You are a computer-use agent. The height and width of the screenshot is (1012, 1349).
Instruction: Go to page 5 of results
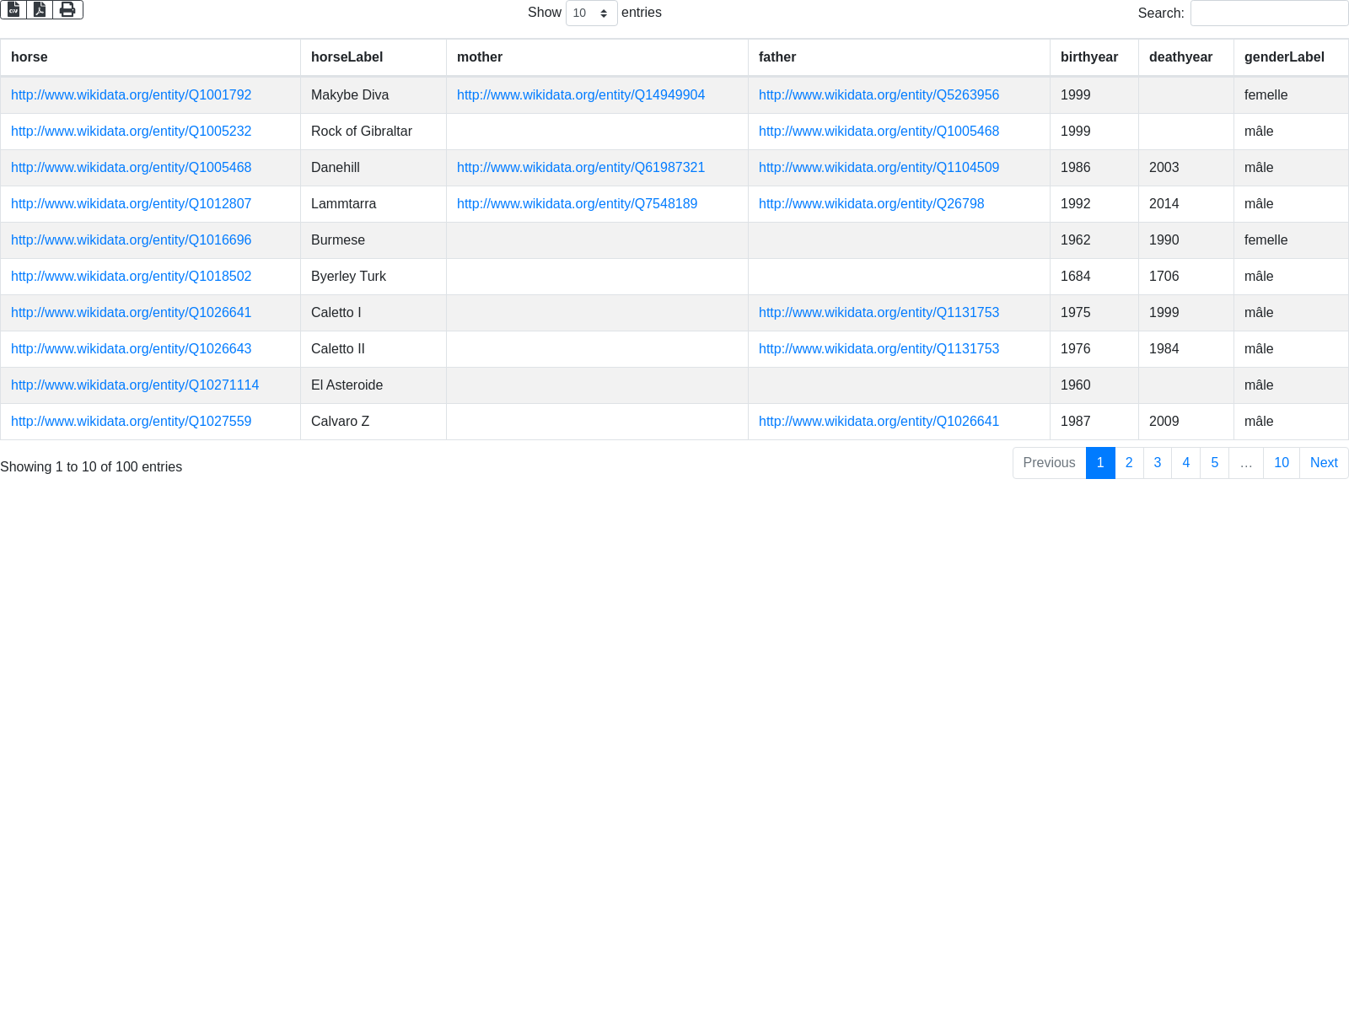click(1214, 463)
